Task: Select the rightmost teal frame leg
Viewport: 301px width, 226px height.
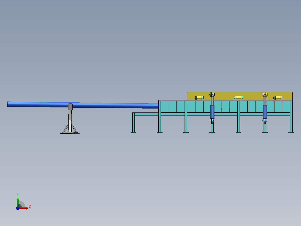Action: click(291, 117)
